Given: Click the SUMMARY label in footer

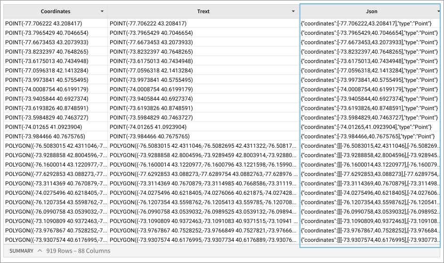Looking at the screenshot, I should 21,251.
